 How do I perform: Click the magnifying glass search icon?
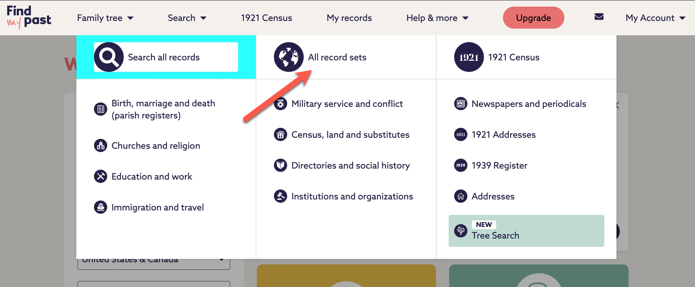[109, 57]
